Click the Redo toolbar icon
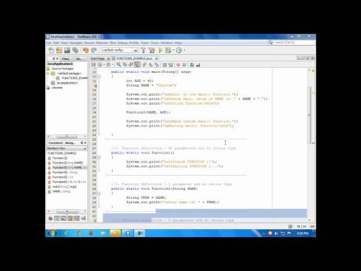This screenshot has width=361, height=271. click(94, 50)
